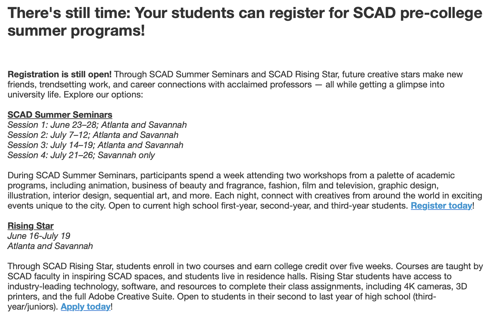
Task: Click the Session 1 June 23–28 line
Action: pyautogui.click(x=97, y=125)
